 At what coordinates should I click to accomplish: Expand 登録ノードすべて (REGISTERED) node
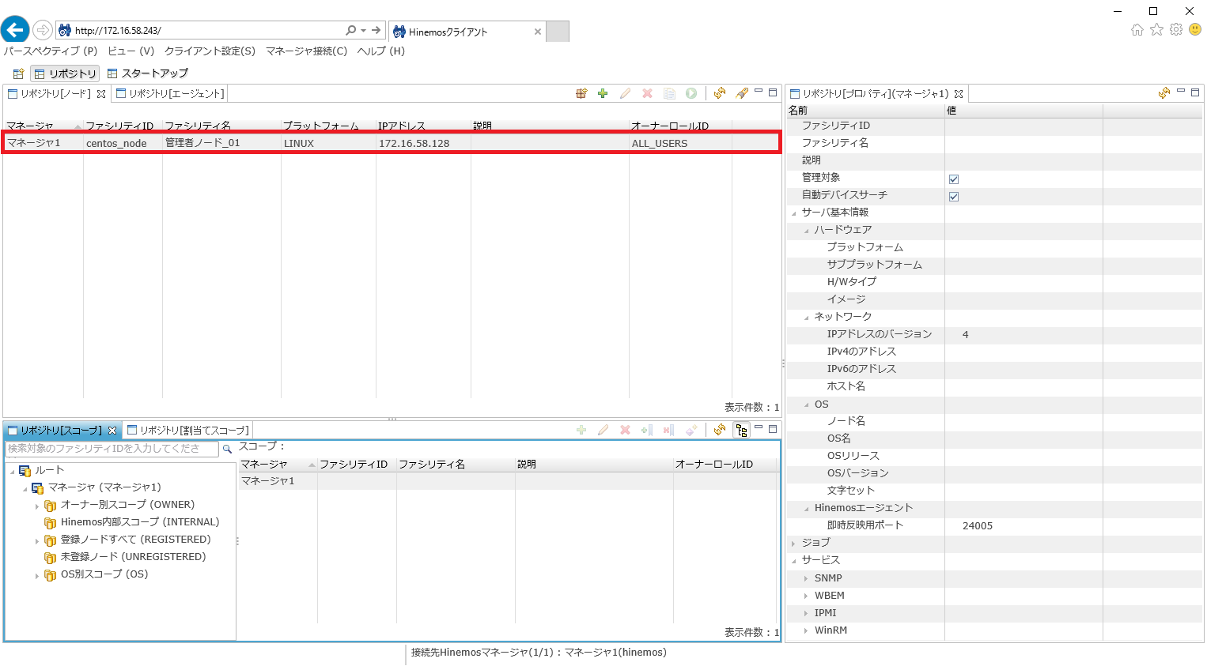37,541
